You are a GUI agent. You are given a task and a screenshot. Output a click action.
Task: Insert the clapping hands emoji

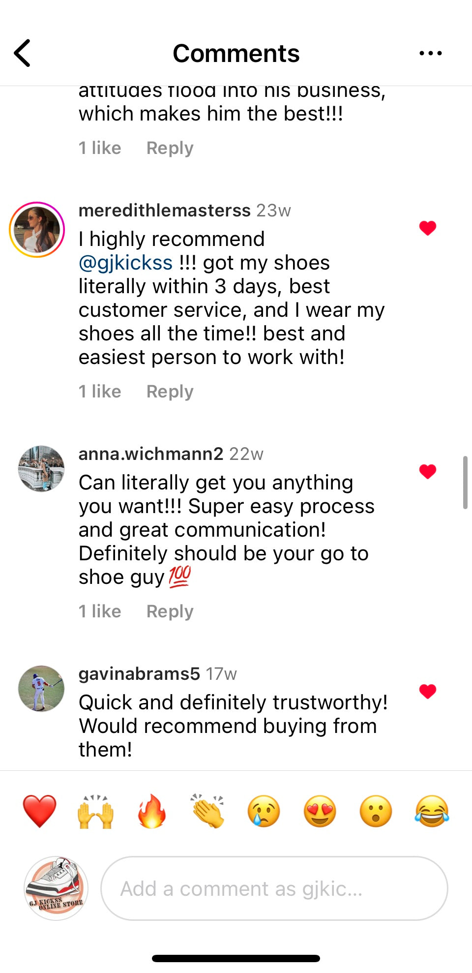pyautogui.click(x=208, y=811)
